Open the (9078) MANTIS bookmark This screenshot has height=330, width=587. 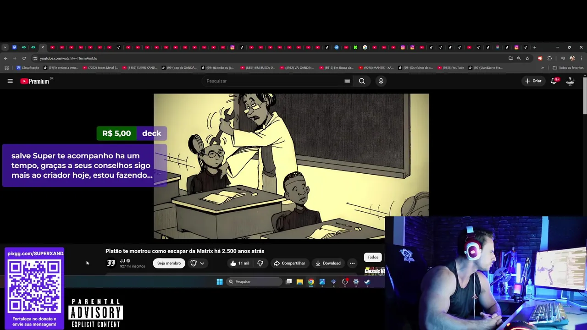(x=376, y=68)
